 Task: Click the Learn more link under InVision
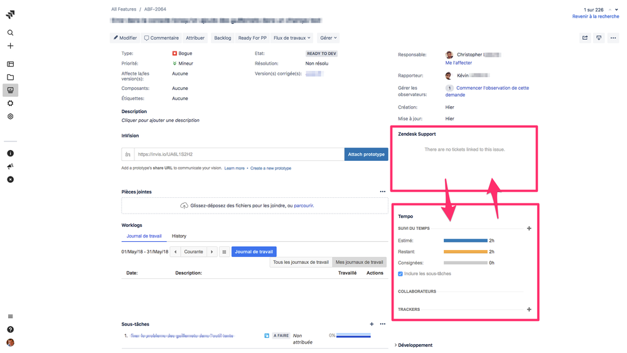[234, 168]
